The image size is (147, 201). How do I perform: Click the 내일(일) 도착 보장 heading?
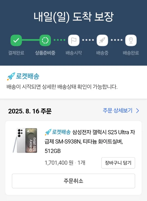coord(73,17)
